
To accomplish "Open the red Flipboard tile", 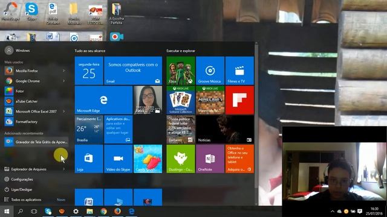I will 239,100.
